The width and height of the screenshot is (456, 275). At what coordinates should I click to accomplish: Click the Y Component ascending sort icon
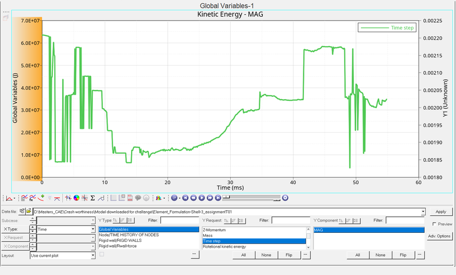click(x=341, y=220)
